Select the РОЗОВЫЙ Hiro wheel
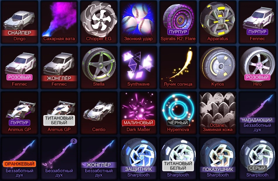Screen dimensions: 278x181 [257, 67]
